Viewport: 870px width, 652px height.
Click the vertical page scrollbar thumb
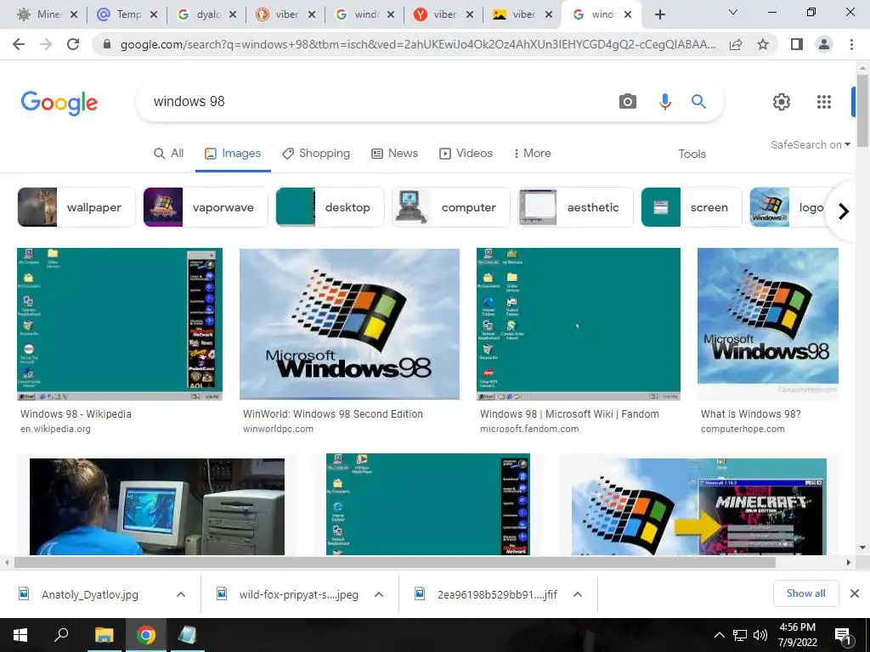click(x=862, y=111)
